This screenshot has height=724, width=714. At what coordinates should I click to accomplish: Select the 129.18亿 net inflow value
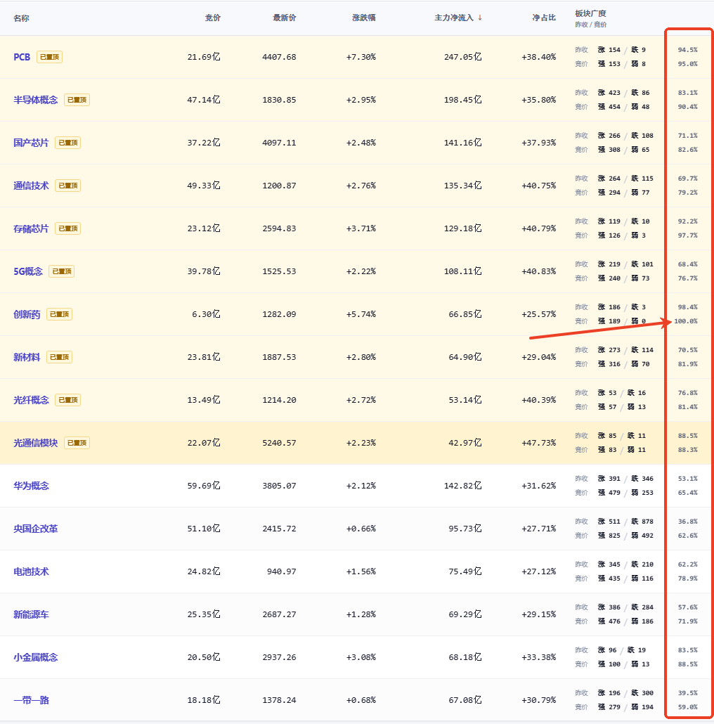(462, 228)
